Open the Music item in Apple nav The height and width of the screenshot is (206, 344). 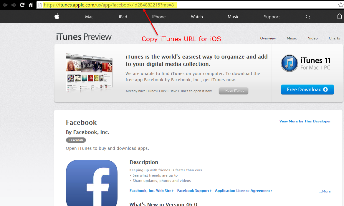coord(233,17)
